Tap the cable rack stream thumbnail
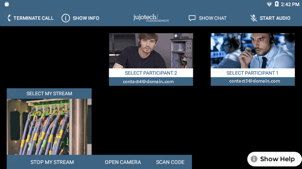Image resolution: width=302 pixels, height=169 pixels. point(49,127)
